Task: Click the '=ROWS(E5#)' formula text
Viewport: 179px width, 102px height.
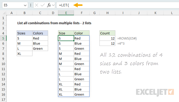Action: coord(127,39)
